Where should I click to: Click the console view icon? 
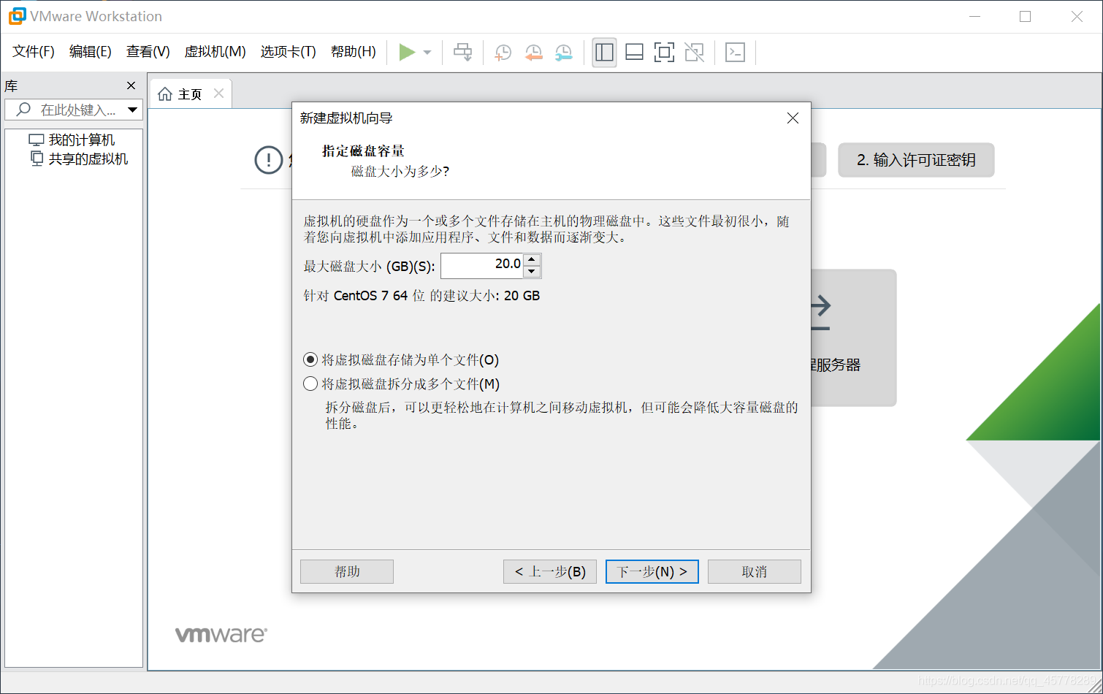(735, 52)
